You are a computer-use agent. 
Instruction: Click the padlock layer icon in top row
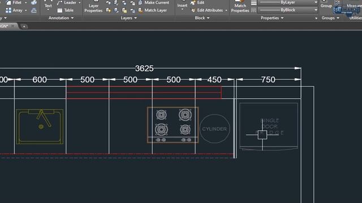(x=132, y=2)
